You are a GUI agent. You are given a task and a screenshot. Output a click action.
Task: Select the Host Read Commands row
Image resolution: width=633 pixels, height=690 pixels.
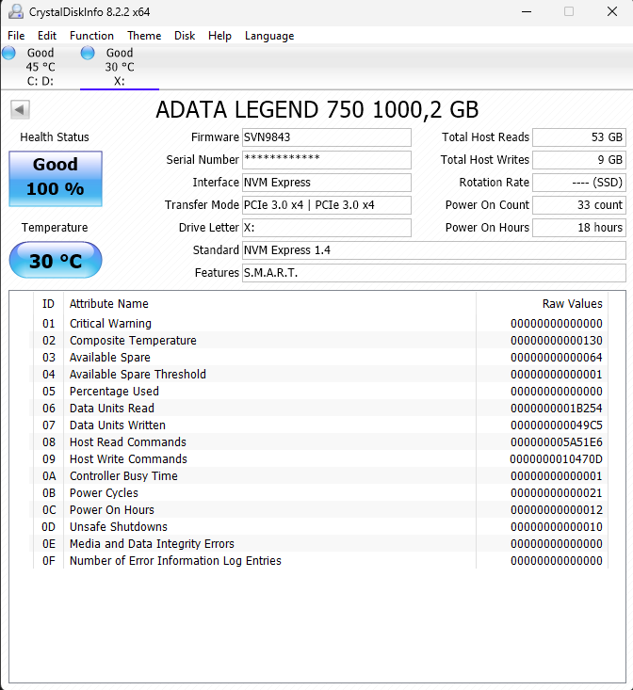(x=318, y=442)
